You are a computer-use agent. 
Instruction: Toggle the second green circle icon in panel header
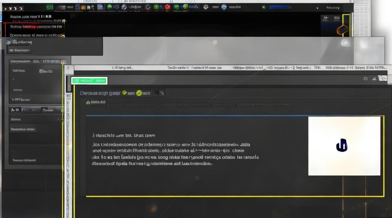click(139, 93)
